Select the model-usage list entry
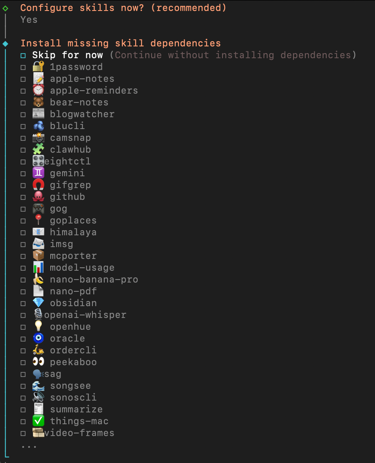 [82, 268]
